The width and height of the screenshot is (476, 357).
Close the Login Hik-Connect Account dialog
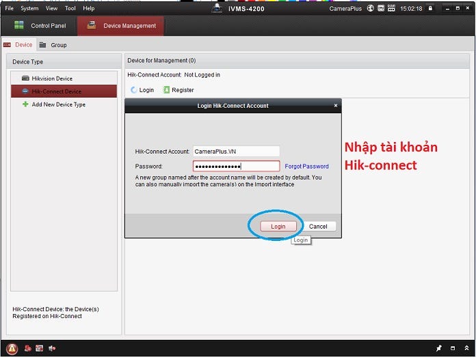click(335, 106)
